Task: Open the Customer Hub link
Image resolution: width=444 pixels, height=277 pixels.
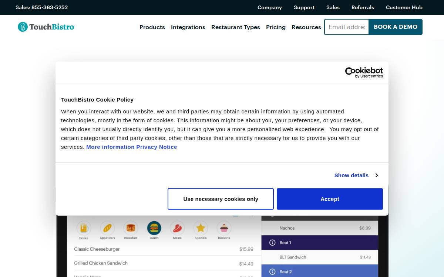Action: [x=404, y=7]
